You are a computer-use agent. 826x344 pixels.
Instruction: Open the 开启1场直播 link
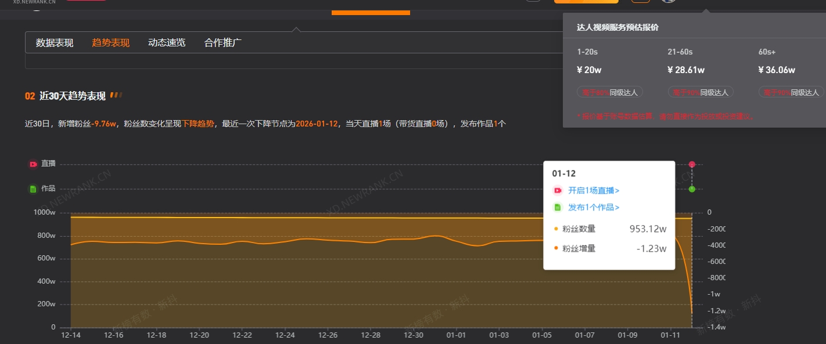click(x=593, y=190)
